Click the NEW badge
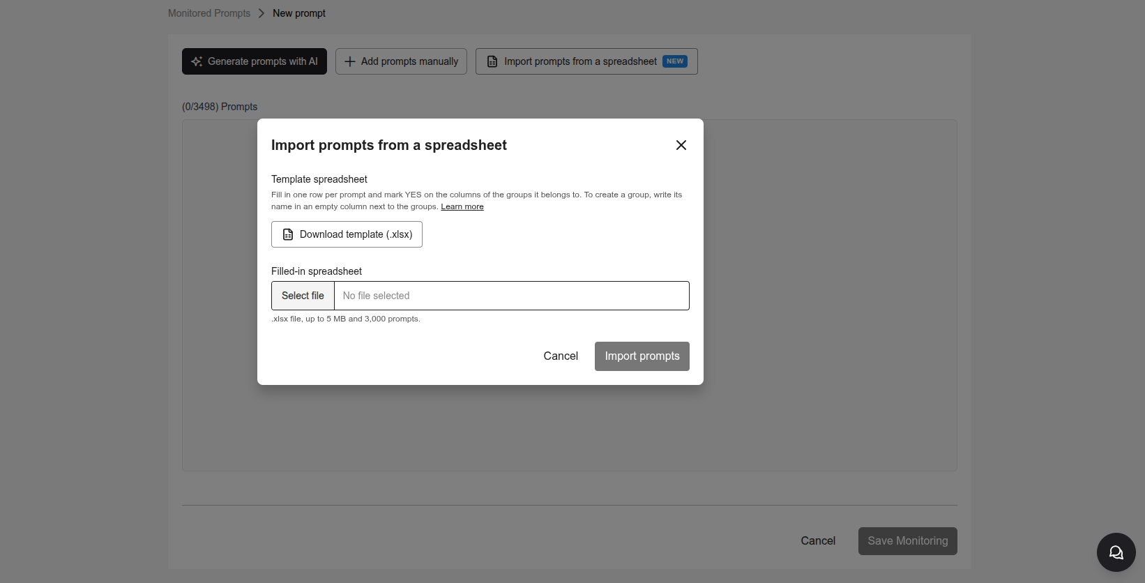 675,61
